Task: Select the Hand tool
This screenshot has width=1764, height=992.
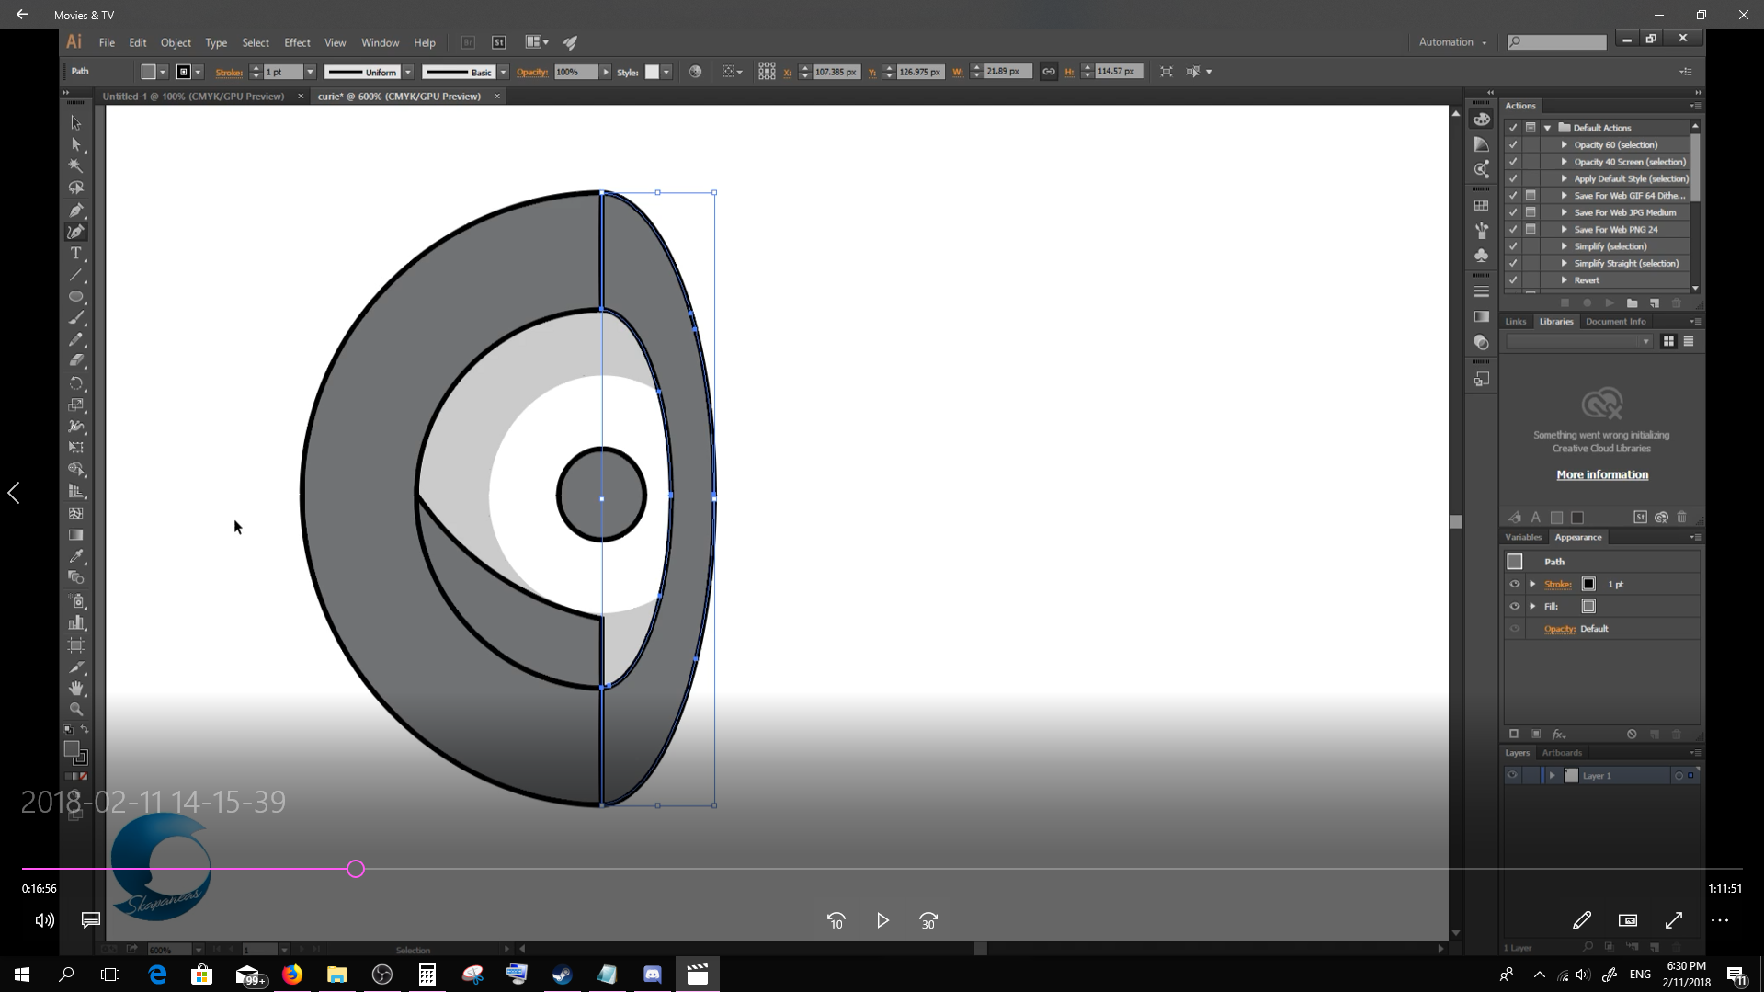Action: pos(76,688)
